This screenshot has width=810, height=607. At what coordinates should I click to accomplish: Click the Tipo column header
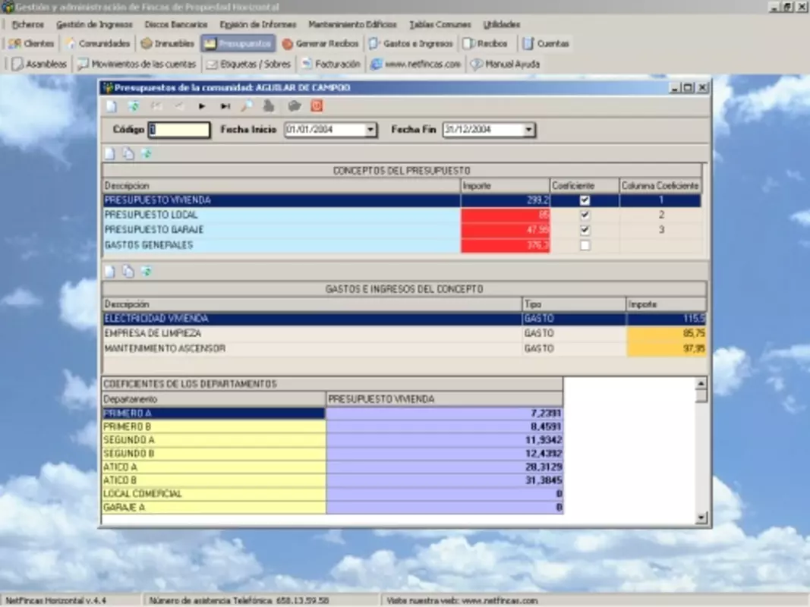click(x=573, y=304)
